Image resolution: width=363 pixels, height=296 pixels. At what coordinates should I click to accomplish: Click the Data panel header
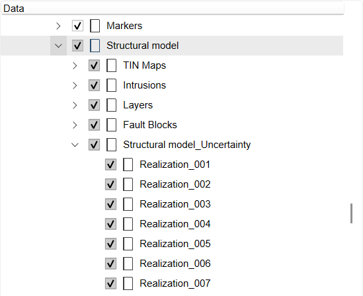click(x=173, y=9)
